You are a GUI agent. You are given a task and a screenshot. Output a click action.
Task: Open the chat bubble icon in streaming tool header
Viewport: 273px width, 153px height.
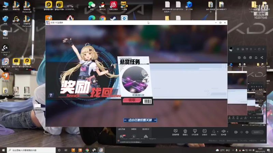click(238, 49)
